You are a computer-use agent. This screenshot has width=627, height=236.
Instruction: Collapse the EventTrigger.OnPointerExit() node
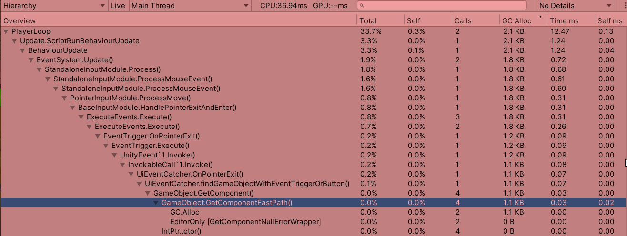pyautogui.click(x=98, y=136)
